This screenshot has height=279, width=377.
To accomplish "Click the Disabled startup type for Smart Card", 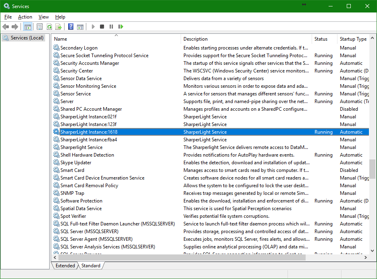I will (x=349, y=170).
